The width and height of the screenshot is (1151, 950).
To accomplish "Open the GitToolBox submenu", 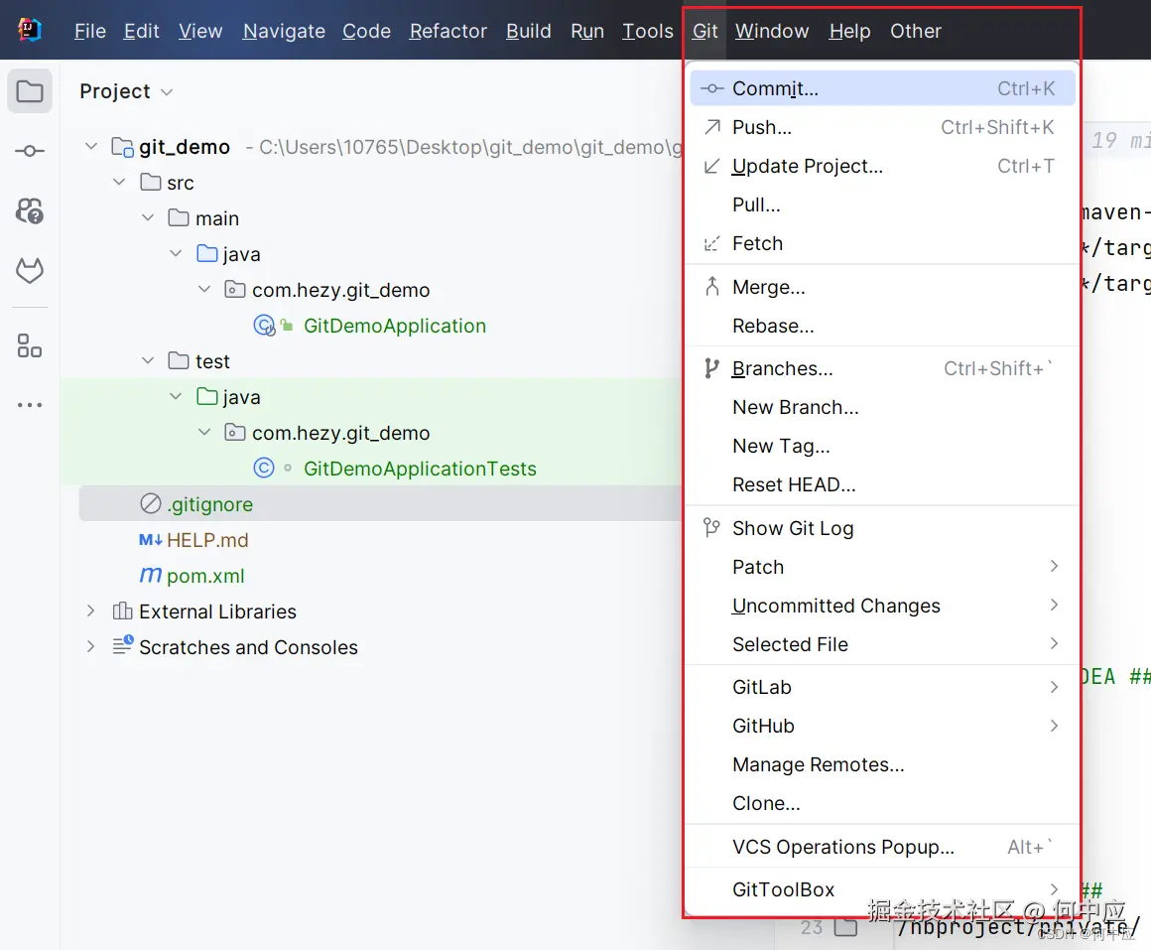I will click(881, 889).
